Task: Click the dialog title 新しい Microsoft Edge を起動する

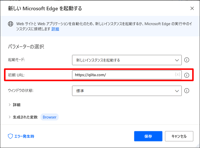Action: click(45, 8)
